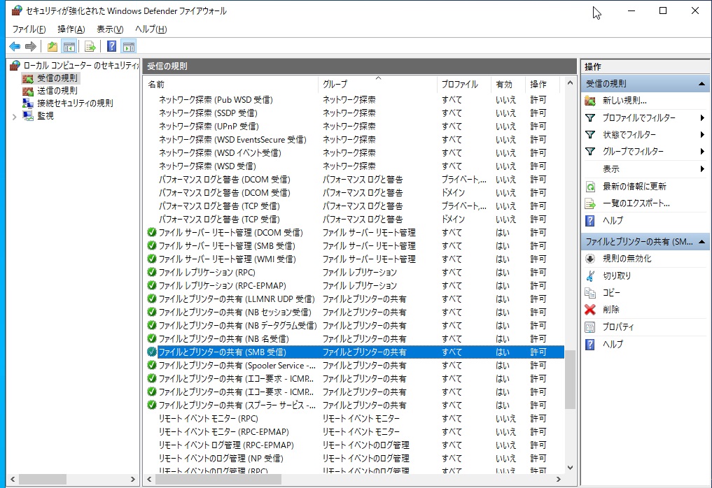Click the red 削除 X icon
This screenshot has height=488, width=712.
(x=590, y=310)
